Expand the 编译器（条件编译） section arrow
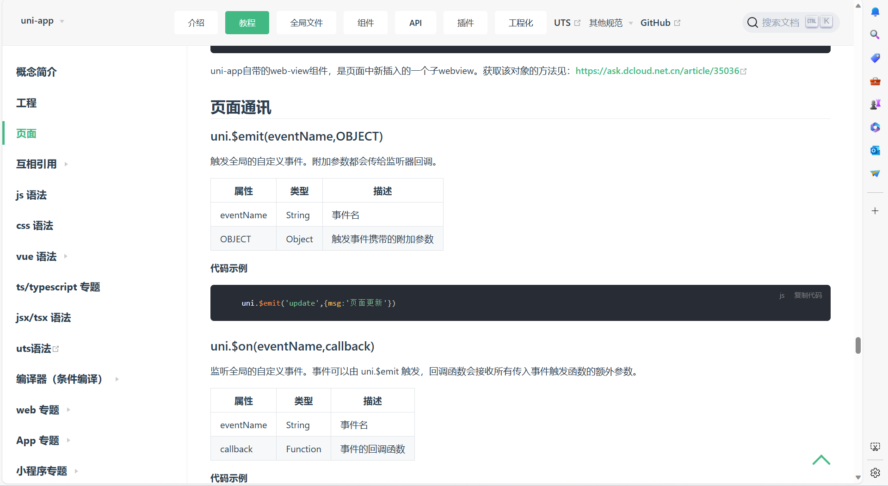Screen dimensions: 888x486 click(117, 379)
